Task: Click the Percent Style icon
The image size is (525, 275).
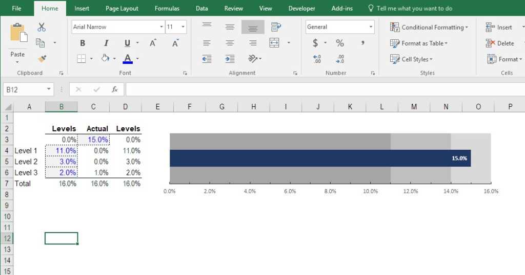Action: 339,43
